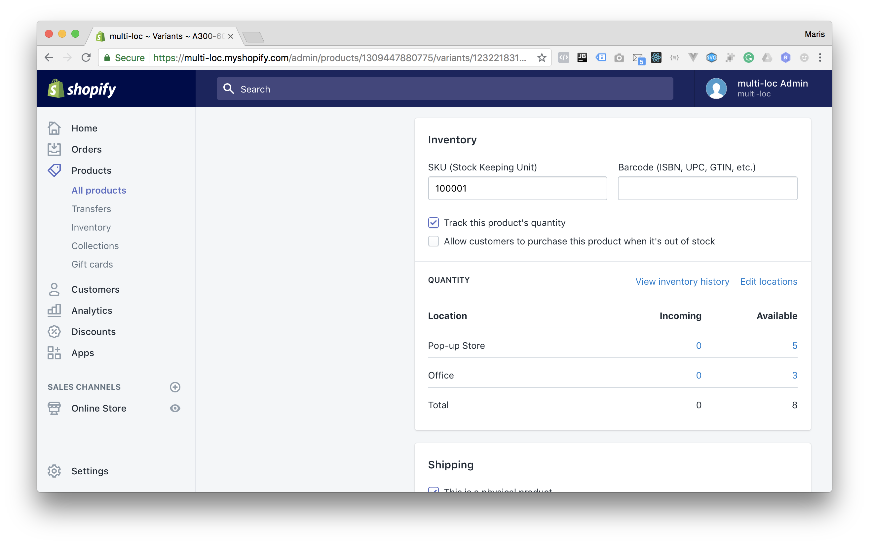The height and width of the screenshot is (545, 869).
Task: Open Pop-up Store available quantity 5
Action: point(794,345)
